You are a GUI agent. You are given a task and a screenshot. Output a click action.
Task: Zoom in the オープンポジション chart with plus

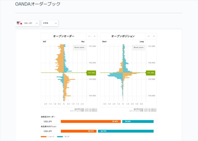coord(154,36)
